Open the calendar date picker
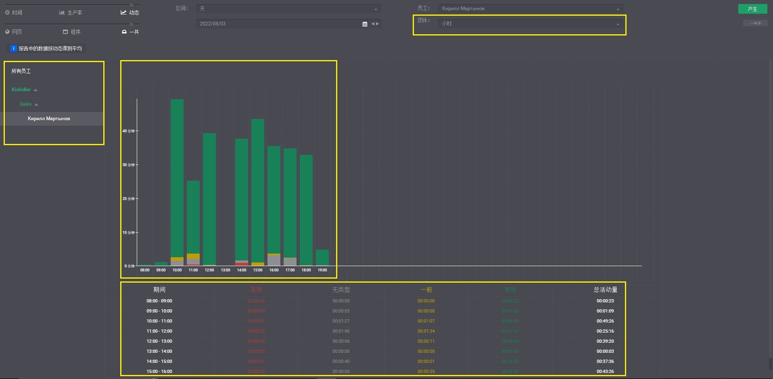The width and height of the screenshot is (773, 379). click(365, 24)
